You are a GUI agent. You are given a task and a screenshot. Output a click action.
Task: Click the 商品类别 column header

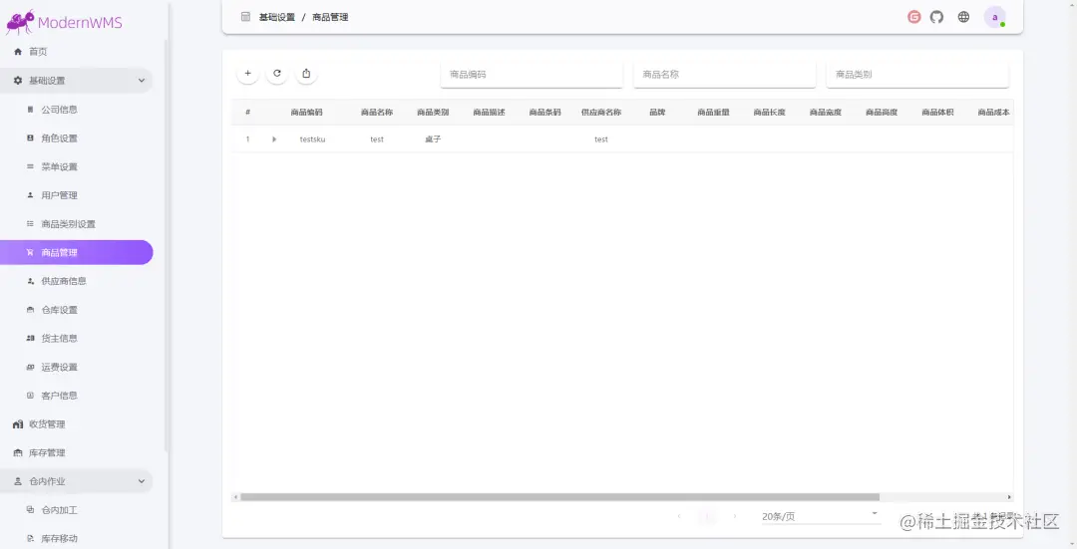click(x=433, y=112)
